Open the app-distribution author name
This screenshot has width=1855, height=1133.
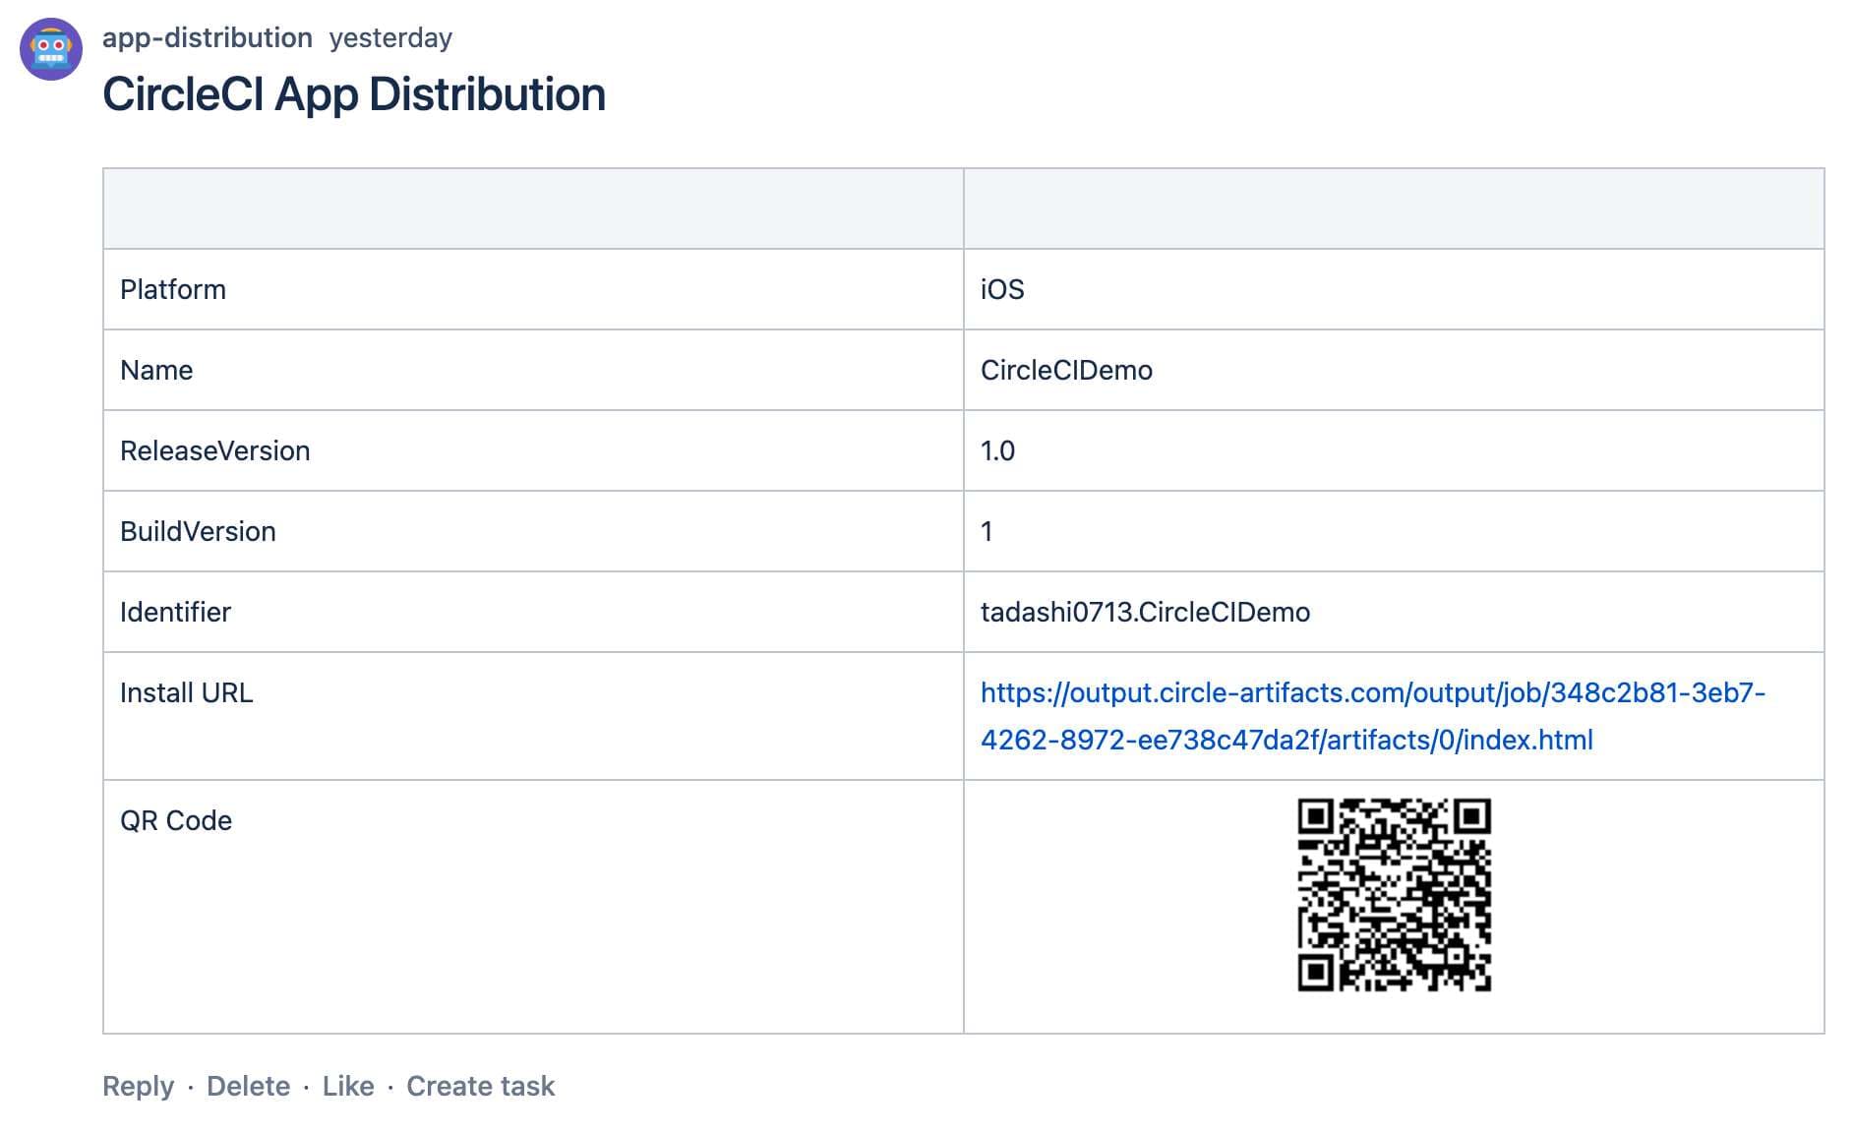click(x=208, y=37)
